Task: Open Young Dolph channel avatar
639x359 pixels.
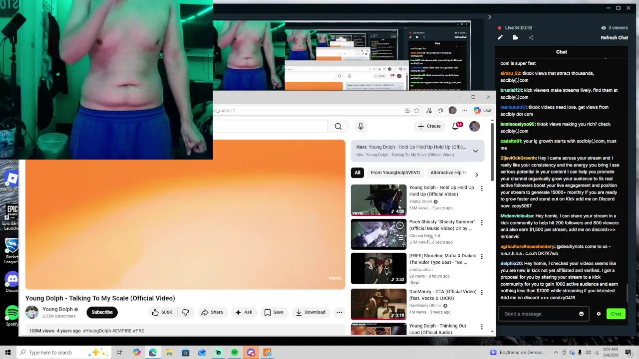Action: pos(32,312)
